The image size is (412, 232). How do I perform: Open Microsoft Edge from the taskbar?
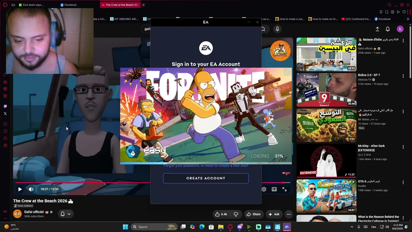(x=202, y=227)
